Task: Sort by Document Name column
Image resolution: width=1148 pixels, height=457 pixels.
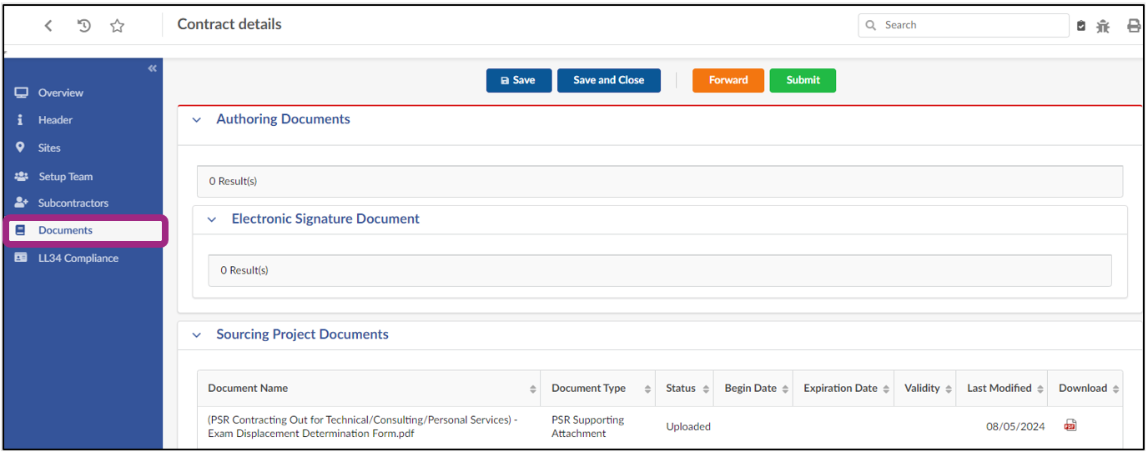Action: 533,389
